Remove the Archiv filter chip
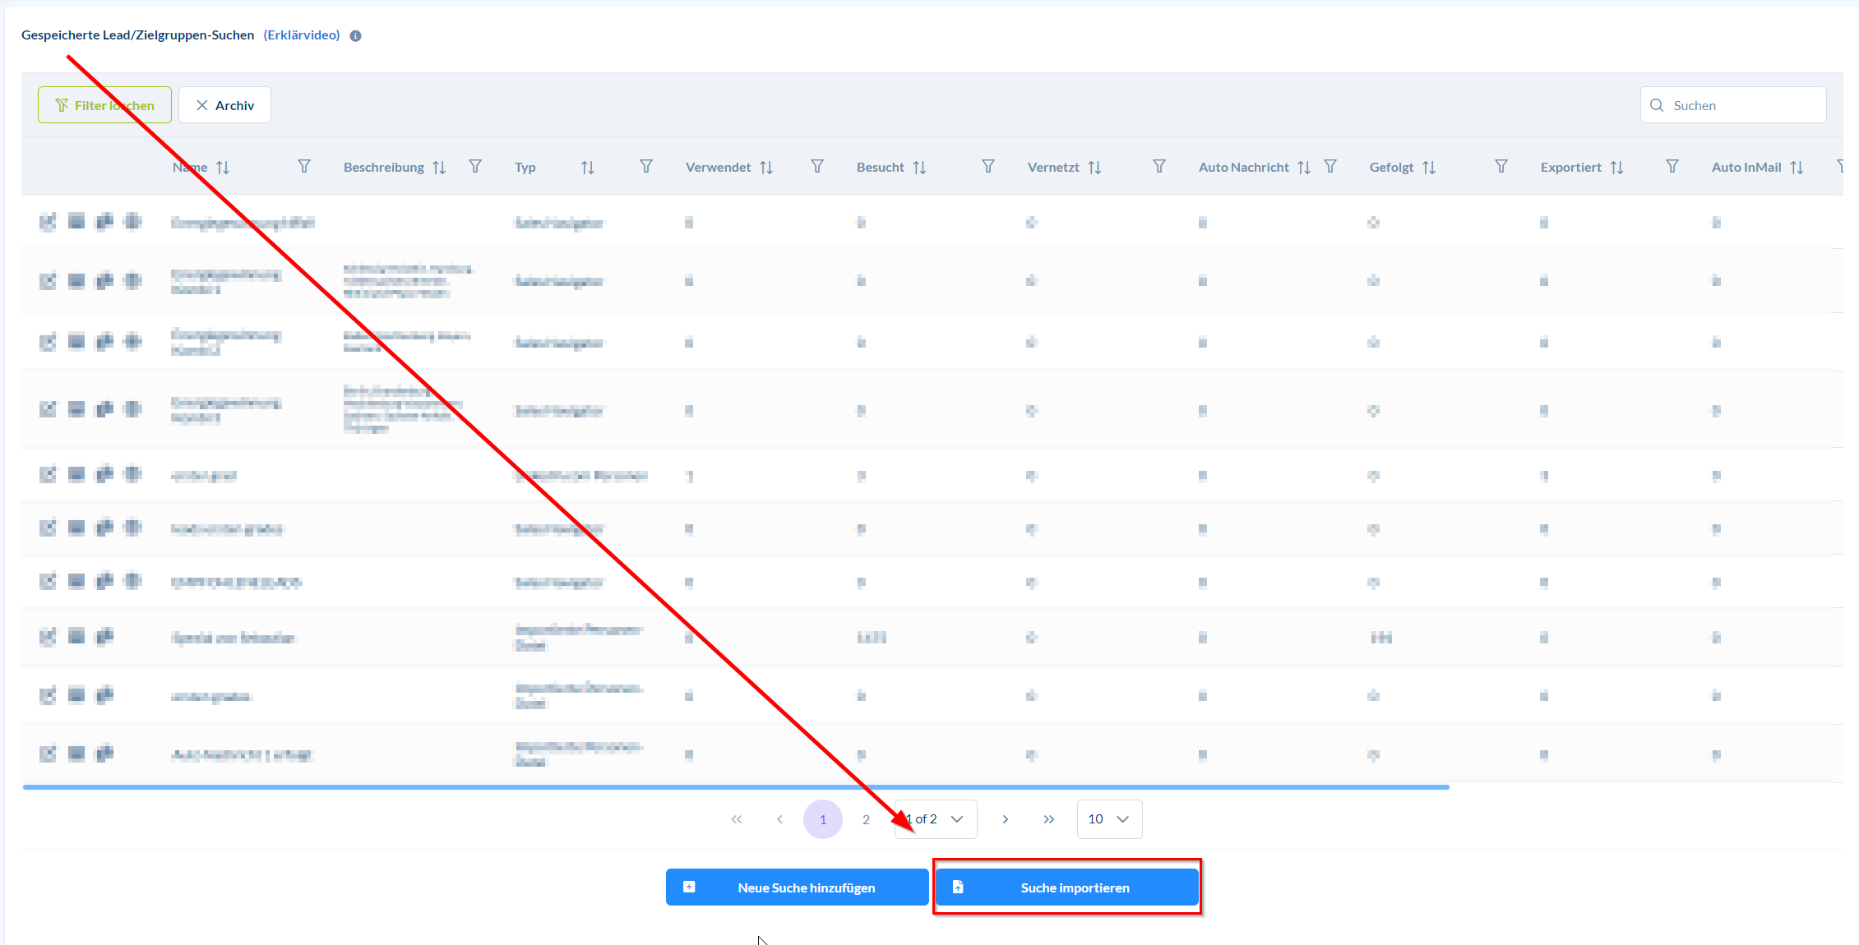 (x=202, y=105)
